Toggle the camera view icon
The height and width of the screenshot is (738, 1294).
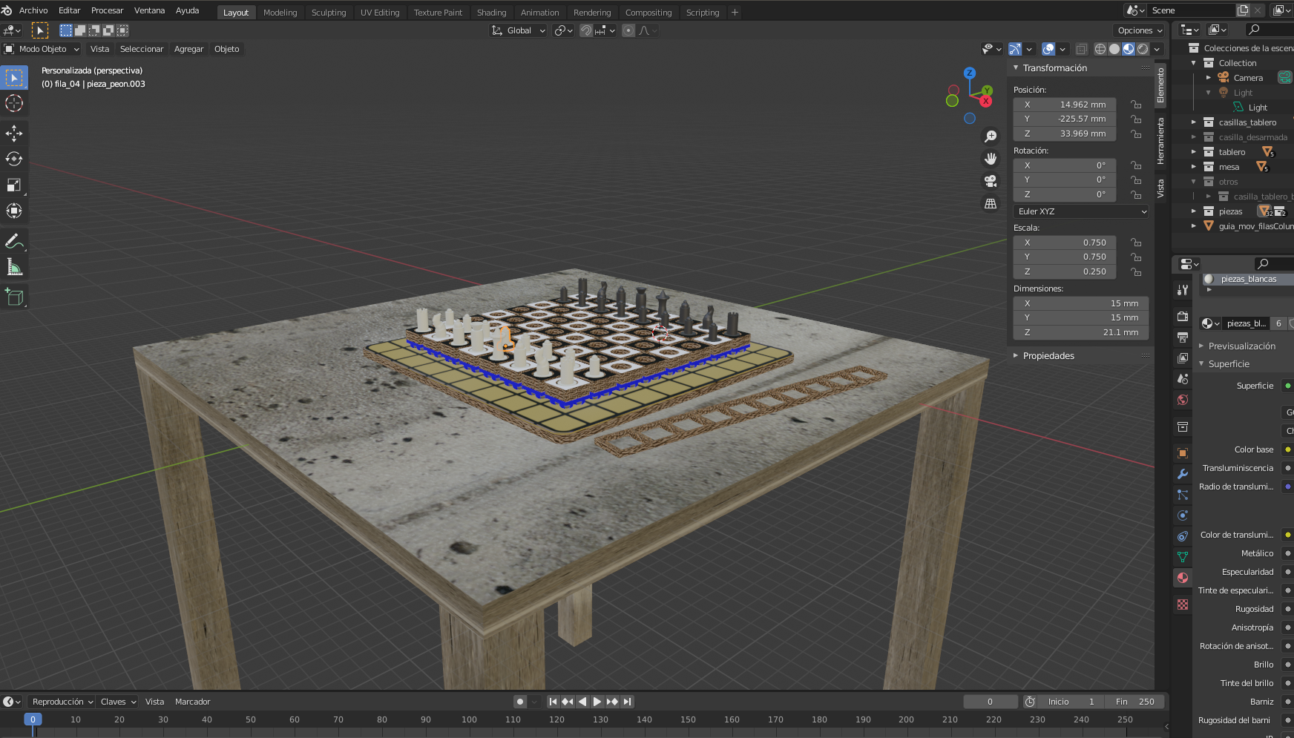[991, 181]
